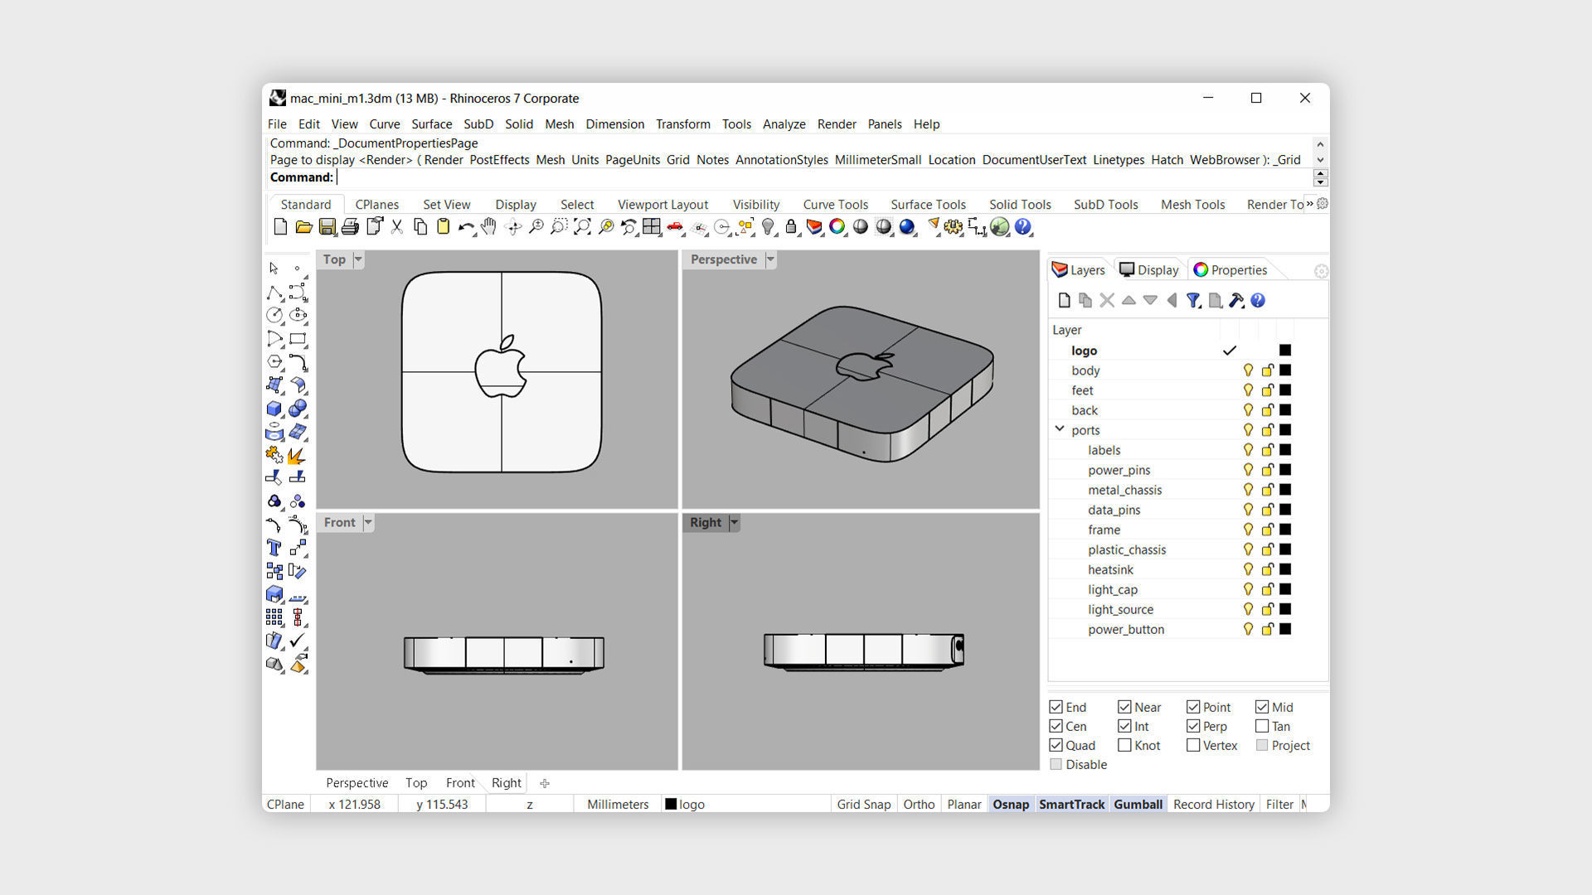Switch to the Front viewport tab at bottom
The width and height of the screenshot is (1592, 895).
[460, 783]
